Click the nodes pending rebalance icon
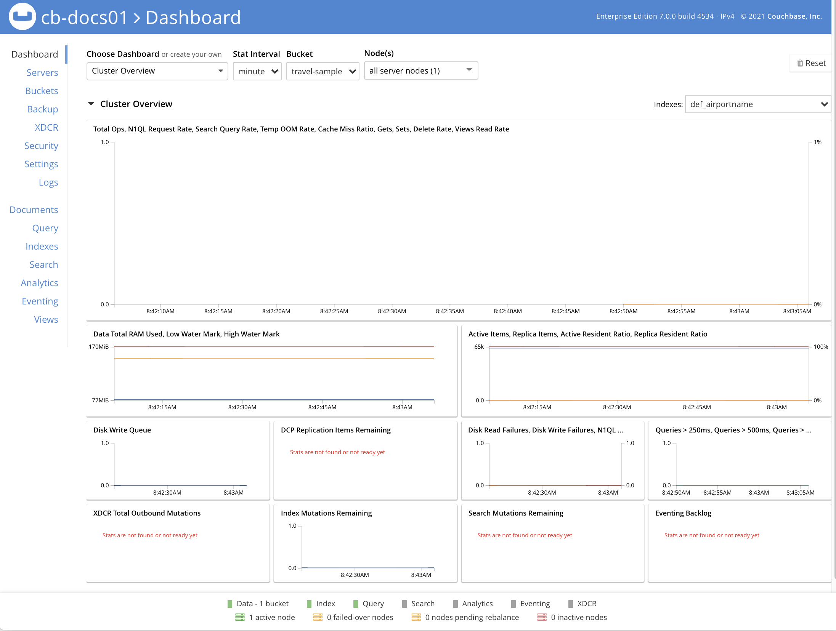Viewport: 836px width, 631px height. click(x=416, y=617)
